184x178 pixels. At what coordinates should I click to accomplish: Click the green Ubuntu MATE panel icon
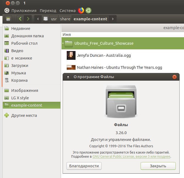[88, 10]
